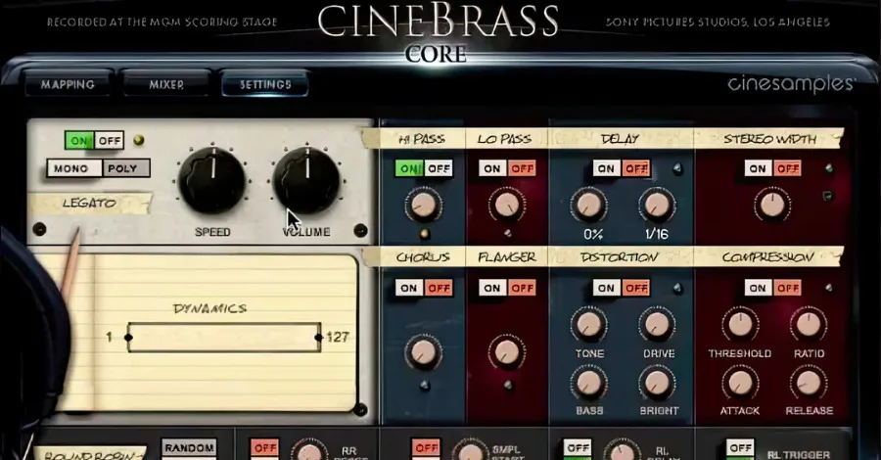Click the Distortion Bright knob
Image resolution: width=881 pixels, height=460 pixels.
(657, 383)
